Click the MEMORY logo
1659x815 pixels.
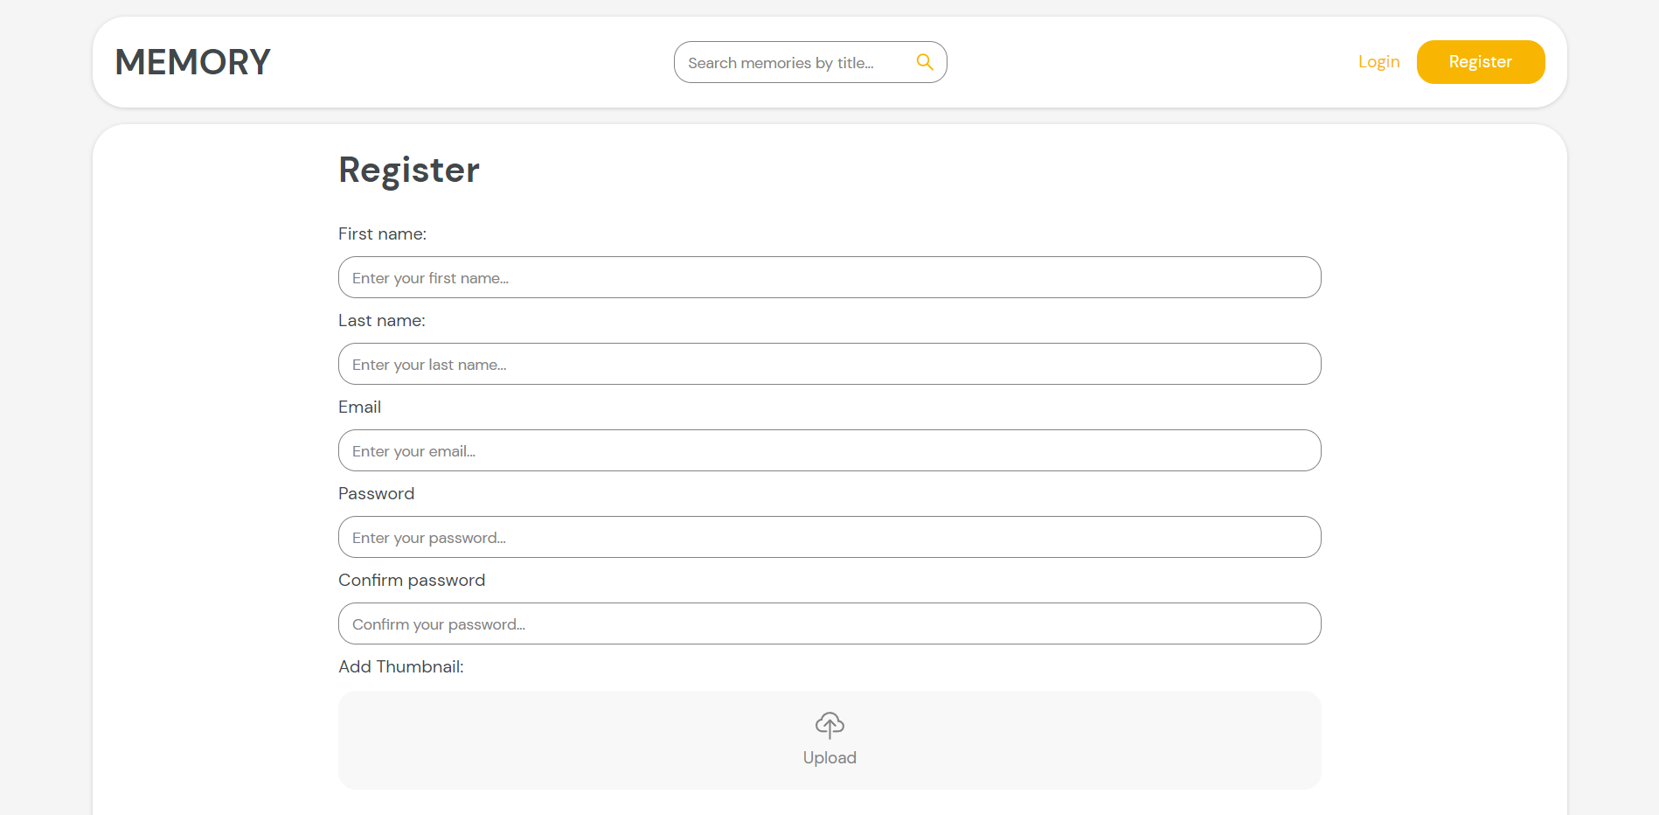[x=192, y=61]
